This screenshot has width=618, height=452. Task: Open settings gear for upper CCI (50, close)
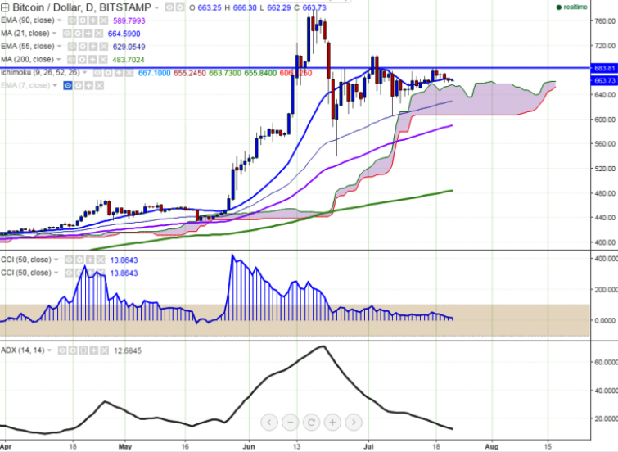click(79, 260)
